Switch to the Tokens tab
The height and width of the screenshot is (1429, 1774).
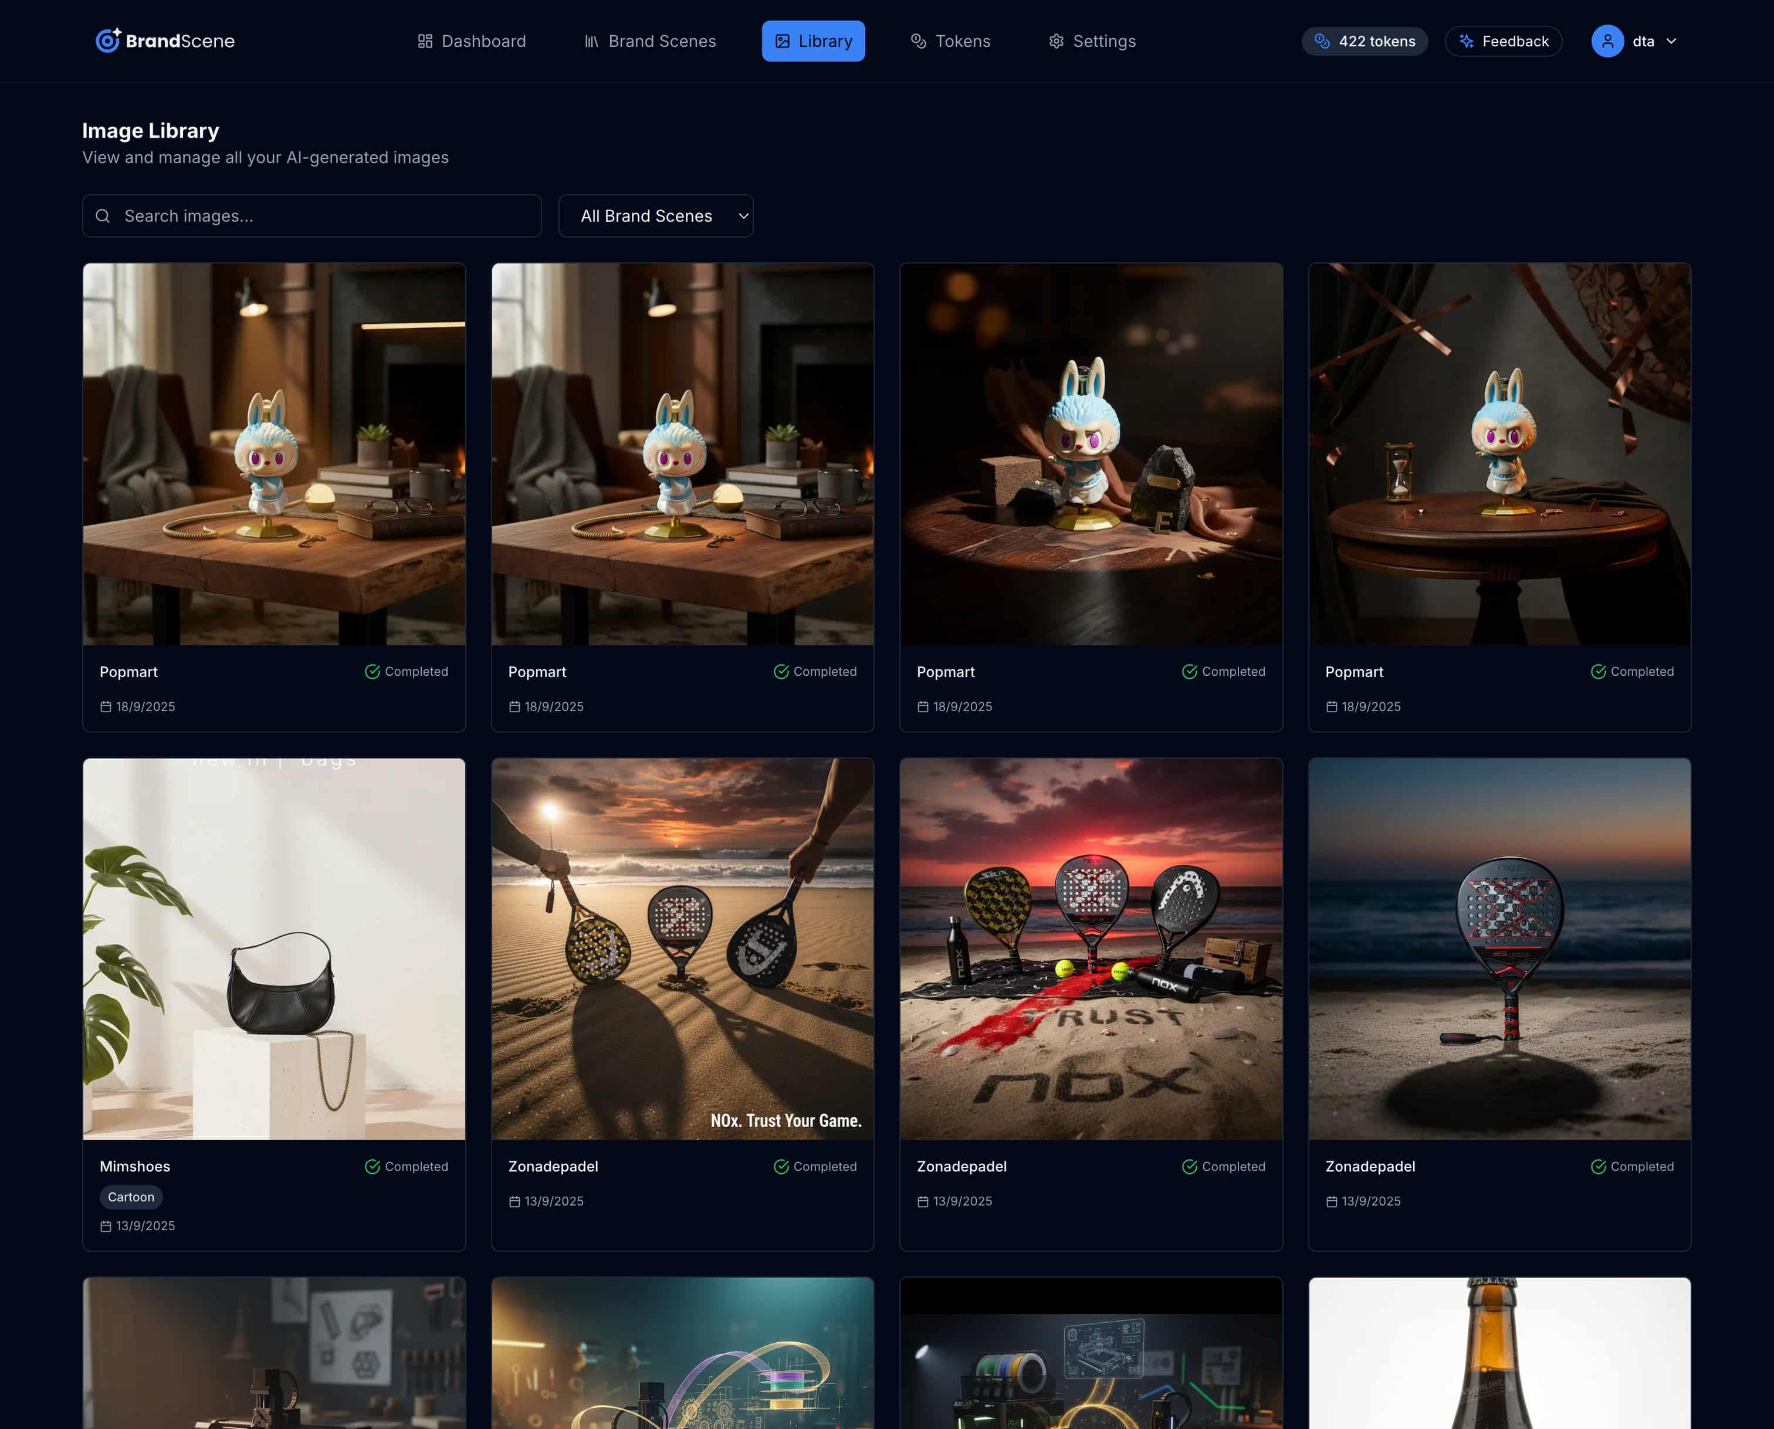click(950, 41)
